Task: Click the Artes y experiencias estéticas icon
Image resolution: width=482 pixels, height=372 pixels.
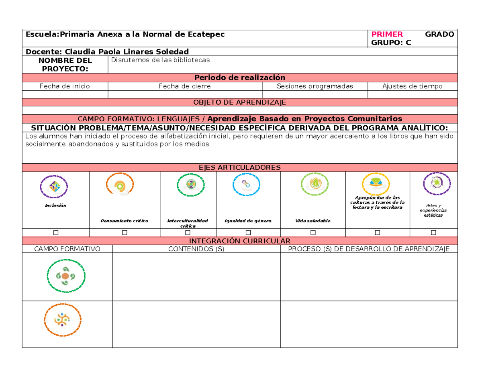Action: pos(437,183)
